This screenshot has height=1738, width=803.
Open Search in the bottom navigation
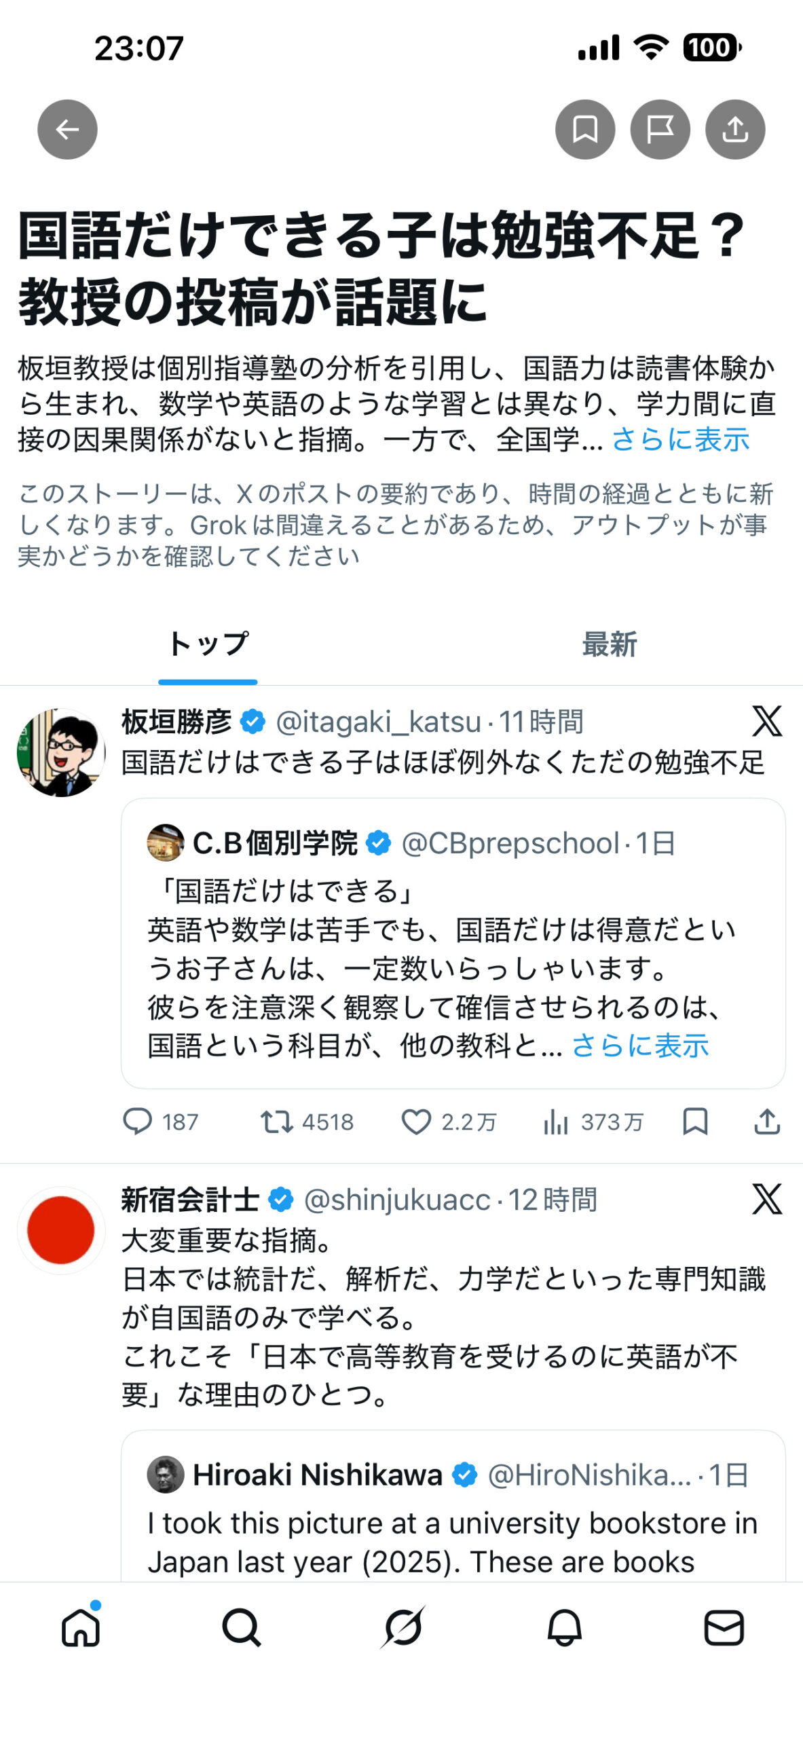click(x=241, y=1627)
